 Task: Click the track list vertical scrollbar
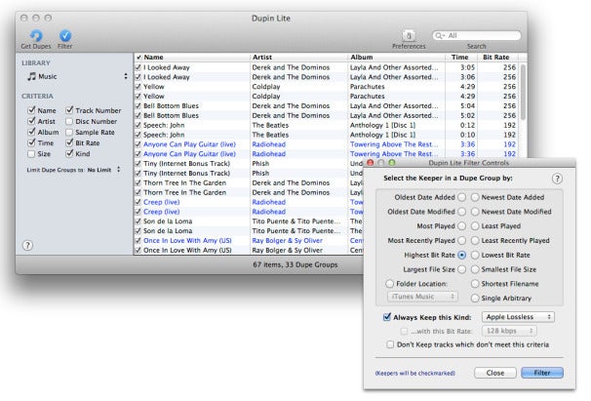click(523, 92)
